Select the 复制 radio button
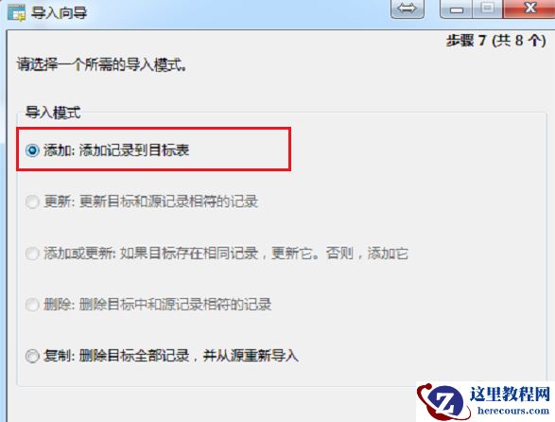Image resolution: width=555 pixels, height=422 pixels. pyautogui.click(x=32, y=356)
